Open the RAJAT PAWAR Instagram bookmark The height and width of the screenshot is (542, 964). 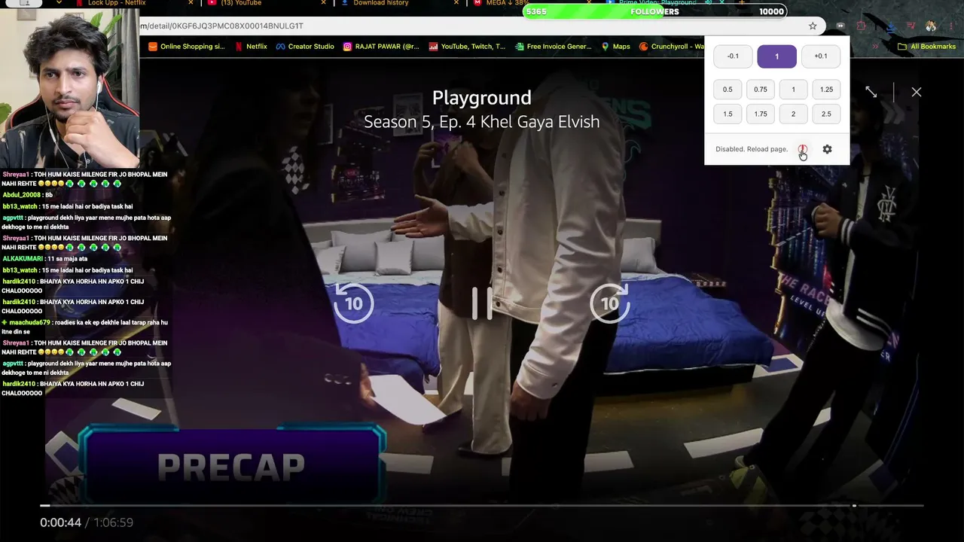coord(381,47)
